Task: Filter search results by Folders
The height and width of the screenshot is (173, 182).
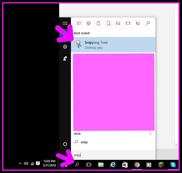Action: click(x=108, y=23)
